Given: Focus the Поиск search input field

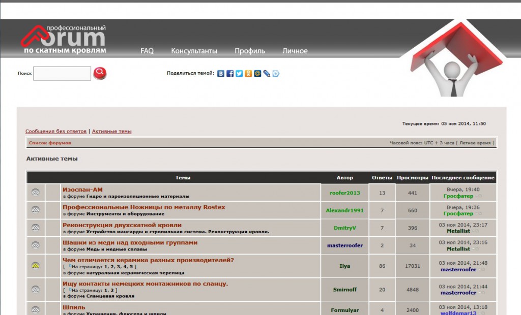Looking at the screenshot, I should pos(62,74).
